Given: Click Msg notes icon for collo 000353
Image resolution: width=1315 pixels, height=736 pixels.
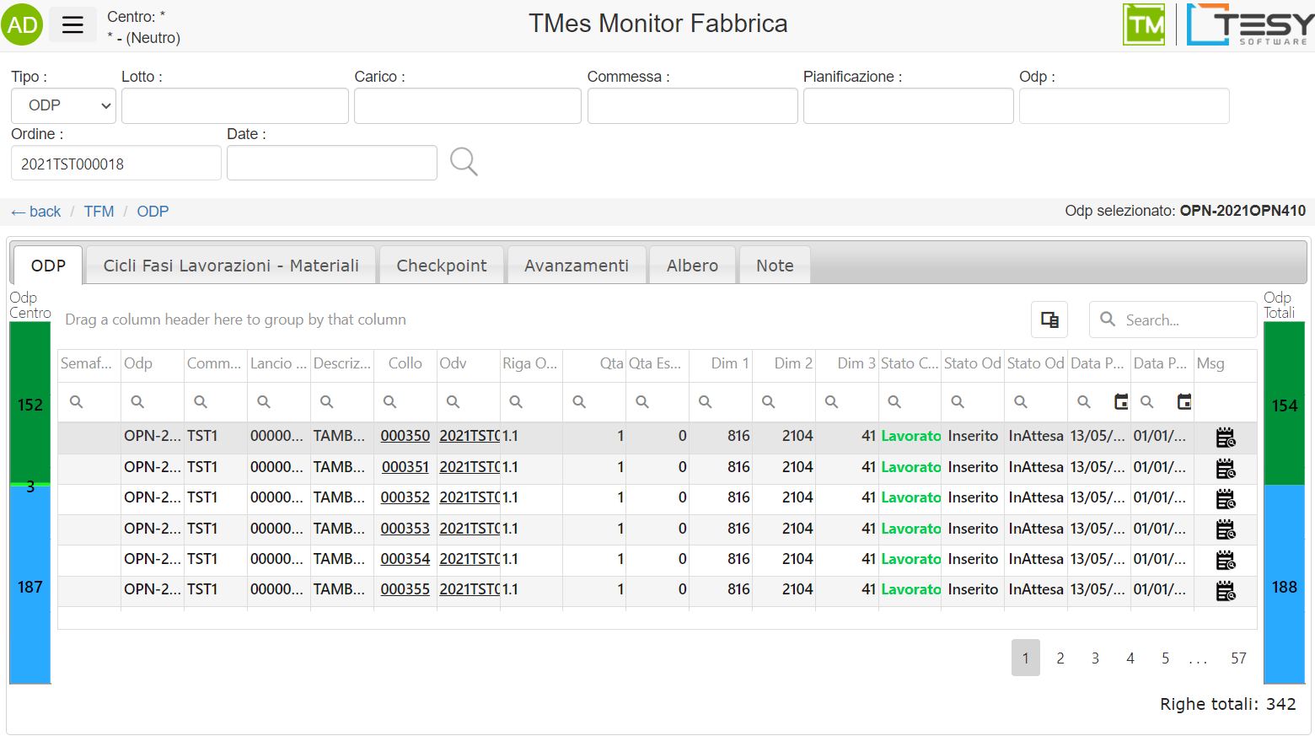Looking at the screenshot, I should [1225, 529].
